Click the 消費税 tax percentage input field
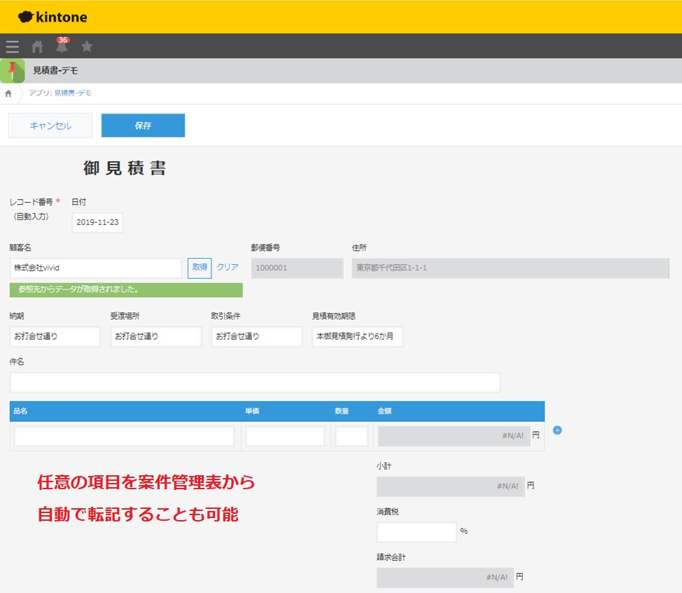The width and height of the screenshot is (682, 593). coord(416,533)
